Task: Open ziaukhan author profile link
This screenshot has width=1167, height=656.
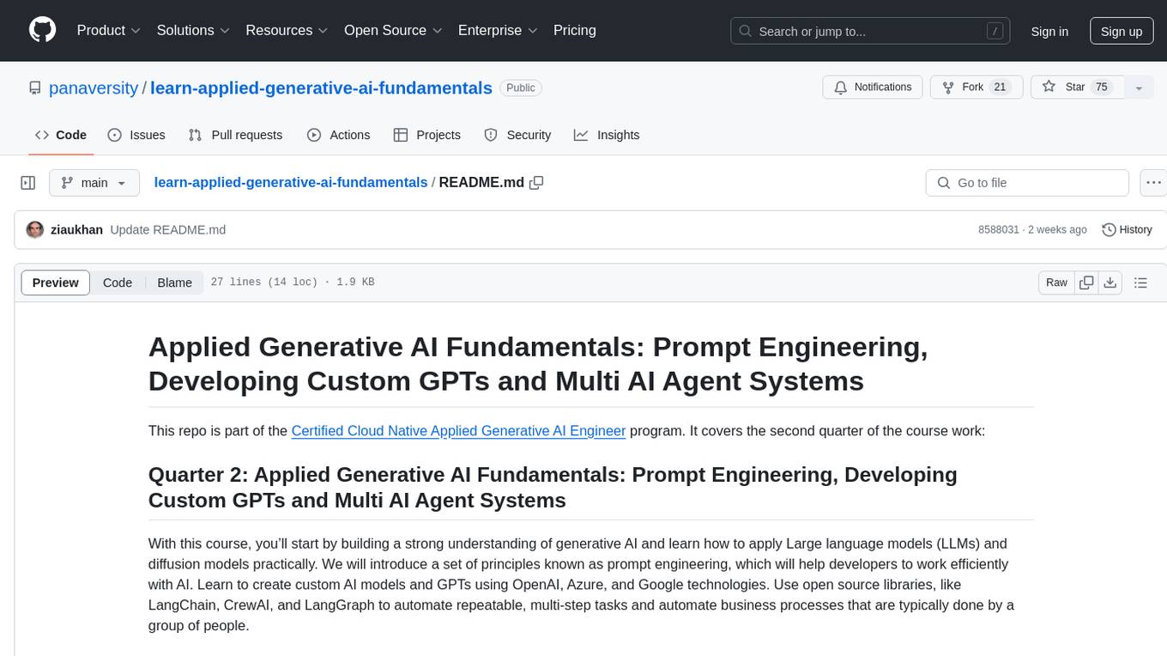Action: point(77,229)
